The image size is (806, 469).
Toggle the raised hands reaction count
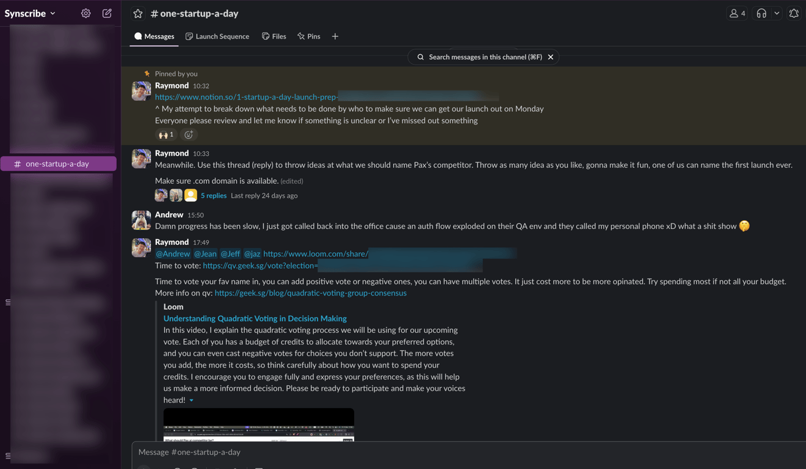point(166,134)
